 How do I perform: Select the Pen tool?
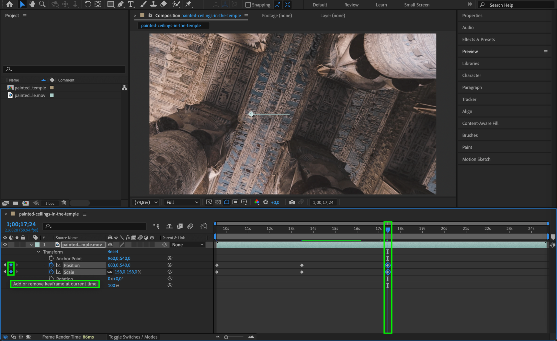(120, 4)
